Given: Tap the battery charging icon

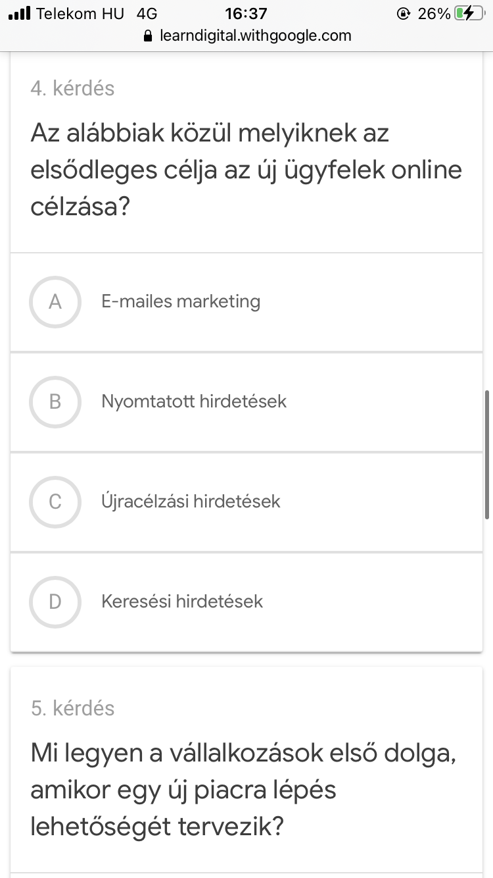Looking at the screenshot, I should click(x=469, y=13).
